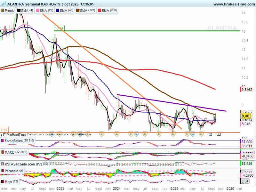Screen dimensions: 256x192
Task: Click the boxed info marker at timeline's right end
Action: pyautogui.click(x=219, y=134)
